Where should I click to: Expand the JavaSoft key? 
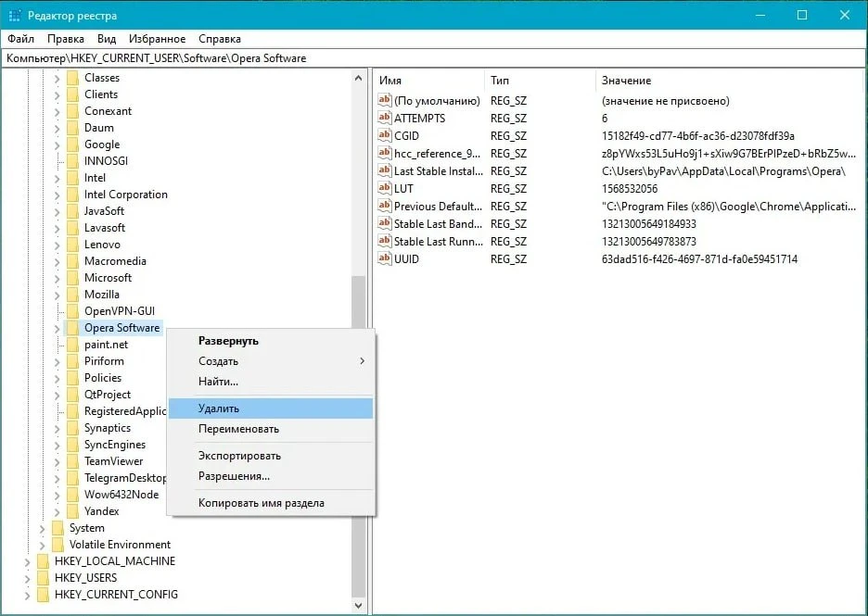point(57,212)
